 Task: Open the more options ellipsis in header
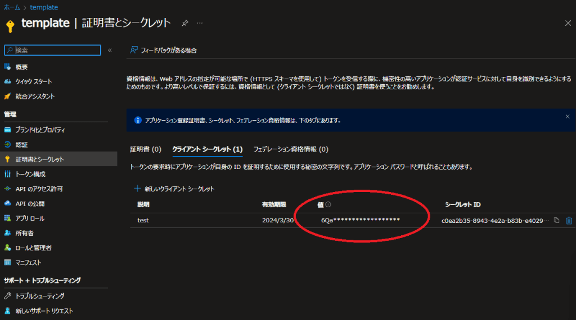199,23
